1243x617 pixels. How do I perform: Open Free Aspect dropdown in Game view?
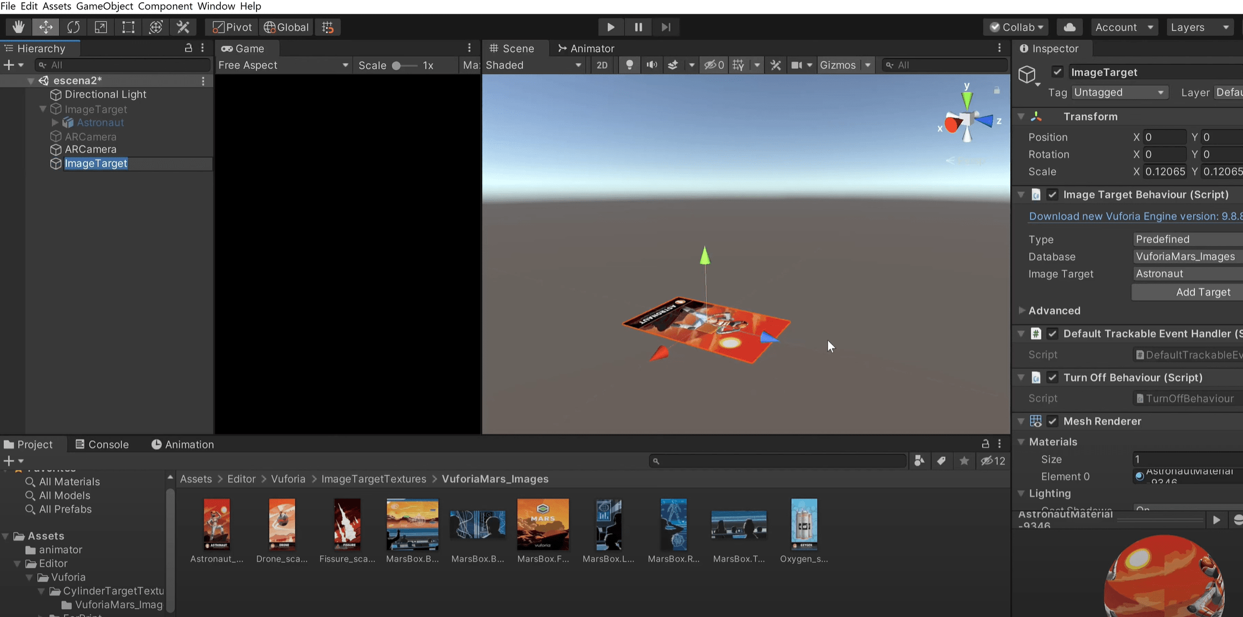click(283, 65)
